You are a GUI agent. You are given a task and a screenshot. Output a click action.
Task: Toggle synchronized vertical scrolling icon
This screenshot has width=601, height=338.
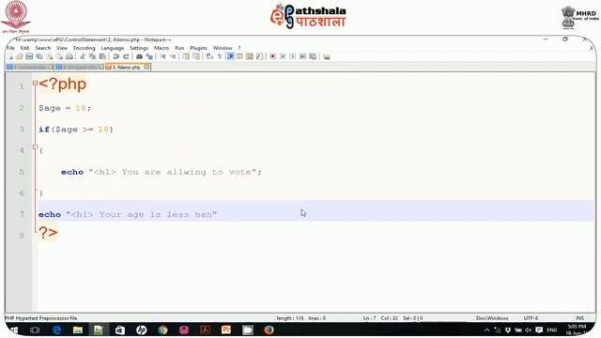186,56
